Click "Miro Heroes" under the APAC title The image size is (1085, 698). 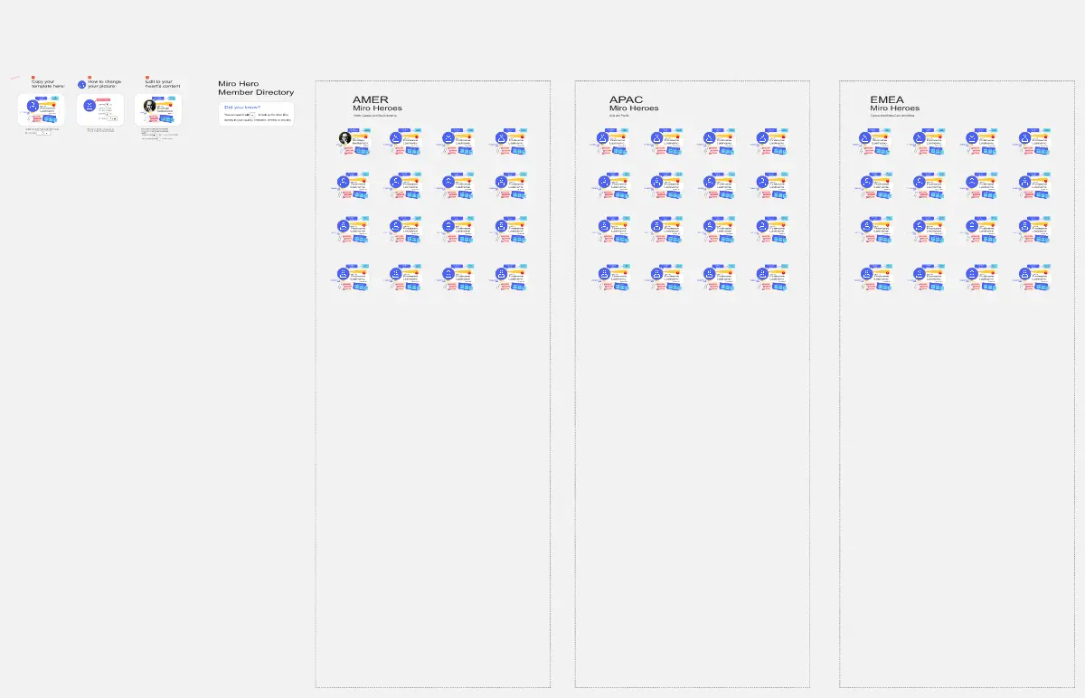click(x=634, y=108)
